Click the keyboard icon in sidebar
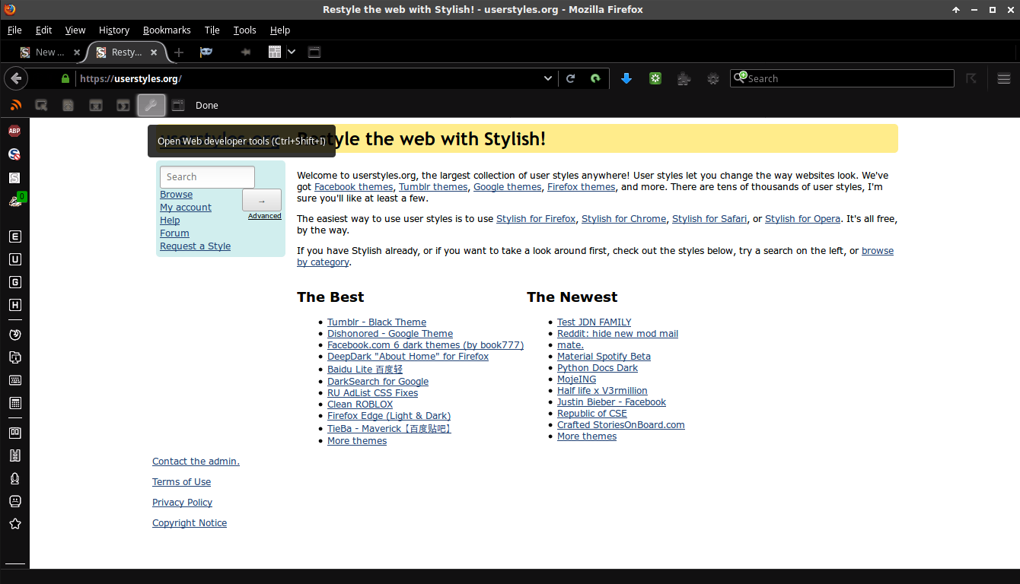Viewport: 1020px width, 584px height. click(14, 380)
